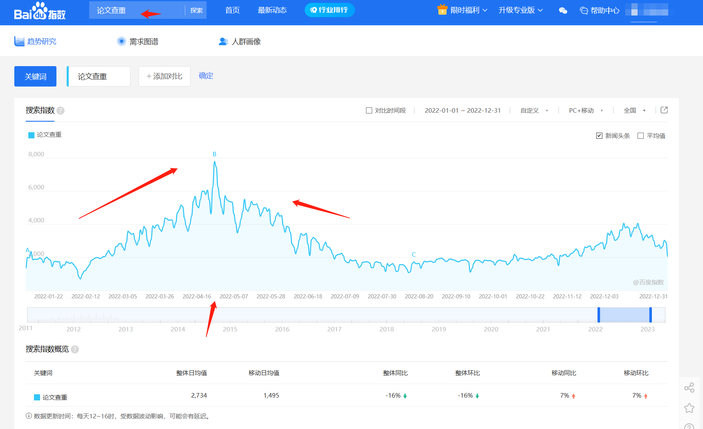Viewport: 703px width, 429px height.
Task: Click the star favorite icon on sidebar
Action: (x=689, y=408)
